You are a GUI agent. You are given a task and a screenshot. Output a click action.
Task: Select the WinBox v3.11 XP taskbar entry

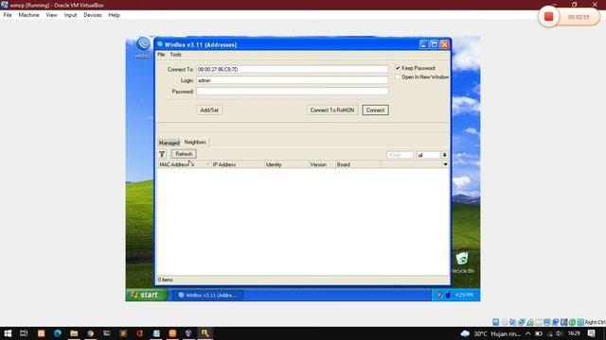(207, 296)
